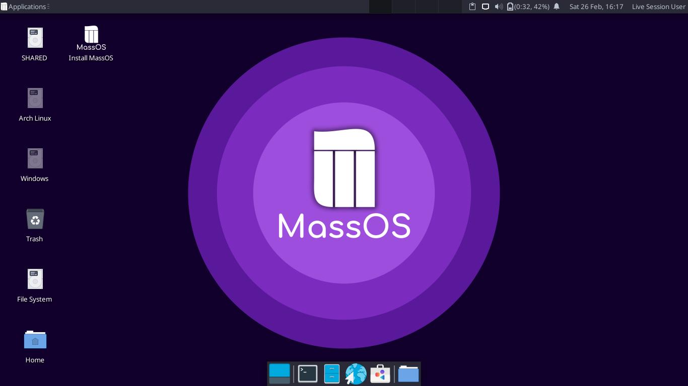Open the software store shopping bag icon

tap(380, 374)
